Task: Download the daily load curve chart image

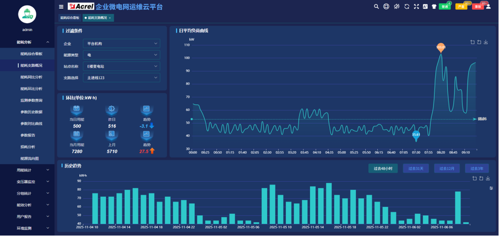Action: click(x=486, y=42)
